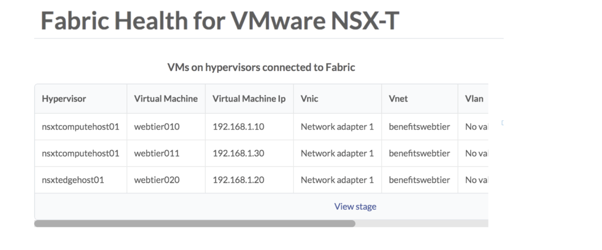Image resolution: width=602 pixels, height=250 pixels.
Task: Select benefitswebtier Vnet in webtier010 row
Action: point(419,127)
